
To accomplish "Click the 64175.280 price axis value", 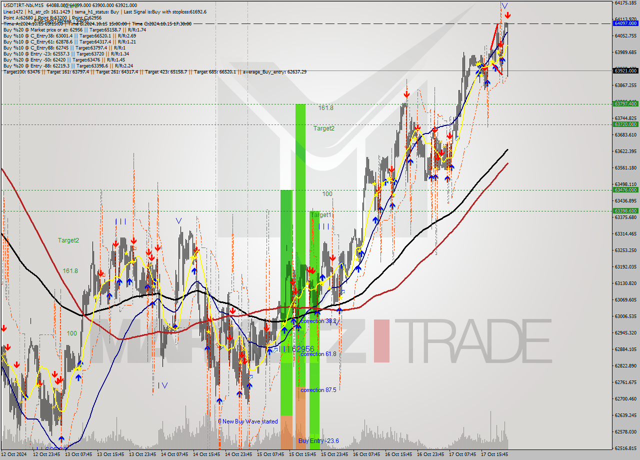I will pyautogui.click(x=625, y=2).
